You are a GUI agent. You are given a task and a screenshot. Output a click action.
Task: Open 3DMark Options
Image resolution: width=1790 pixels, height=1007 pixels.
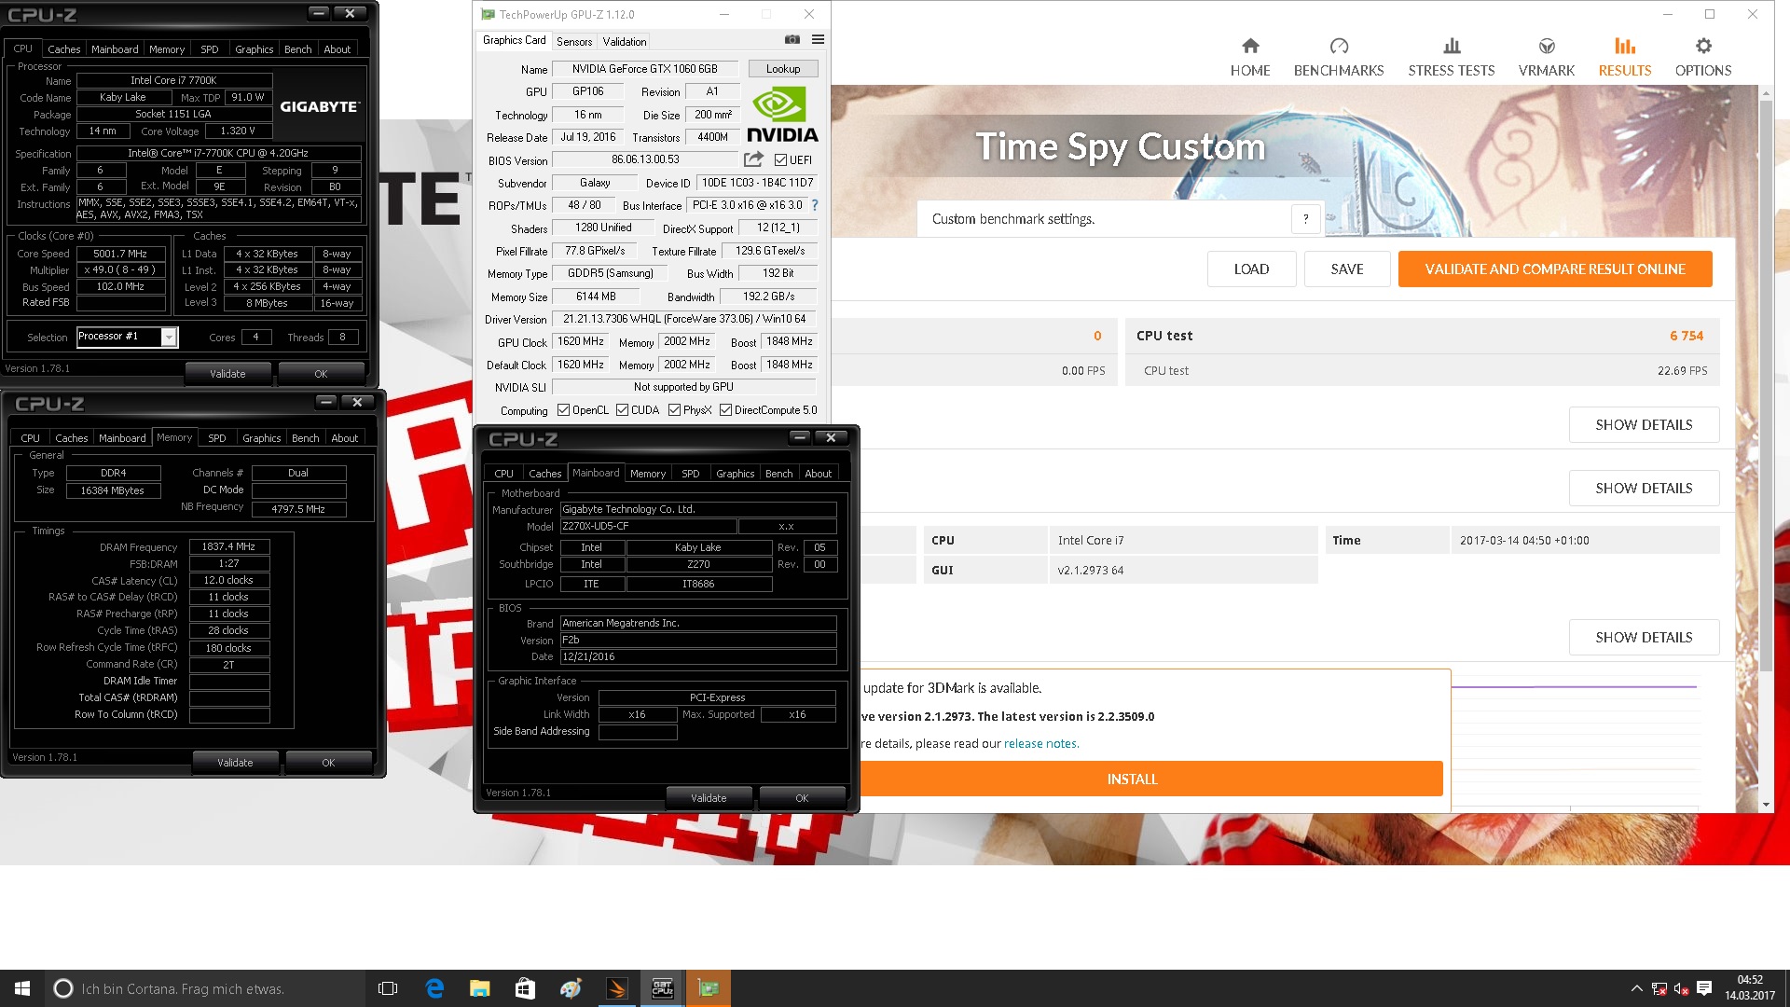pyautogui.click(x=1703, y=57)
